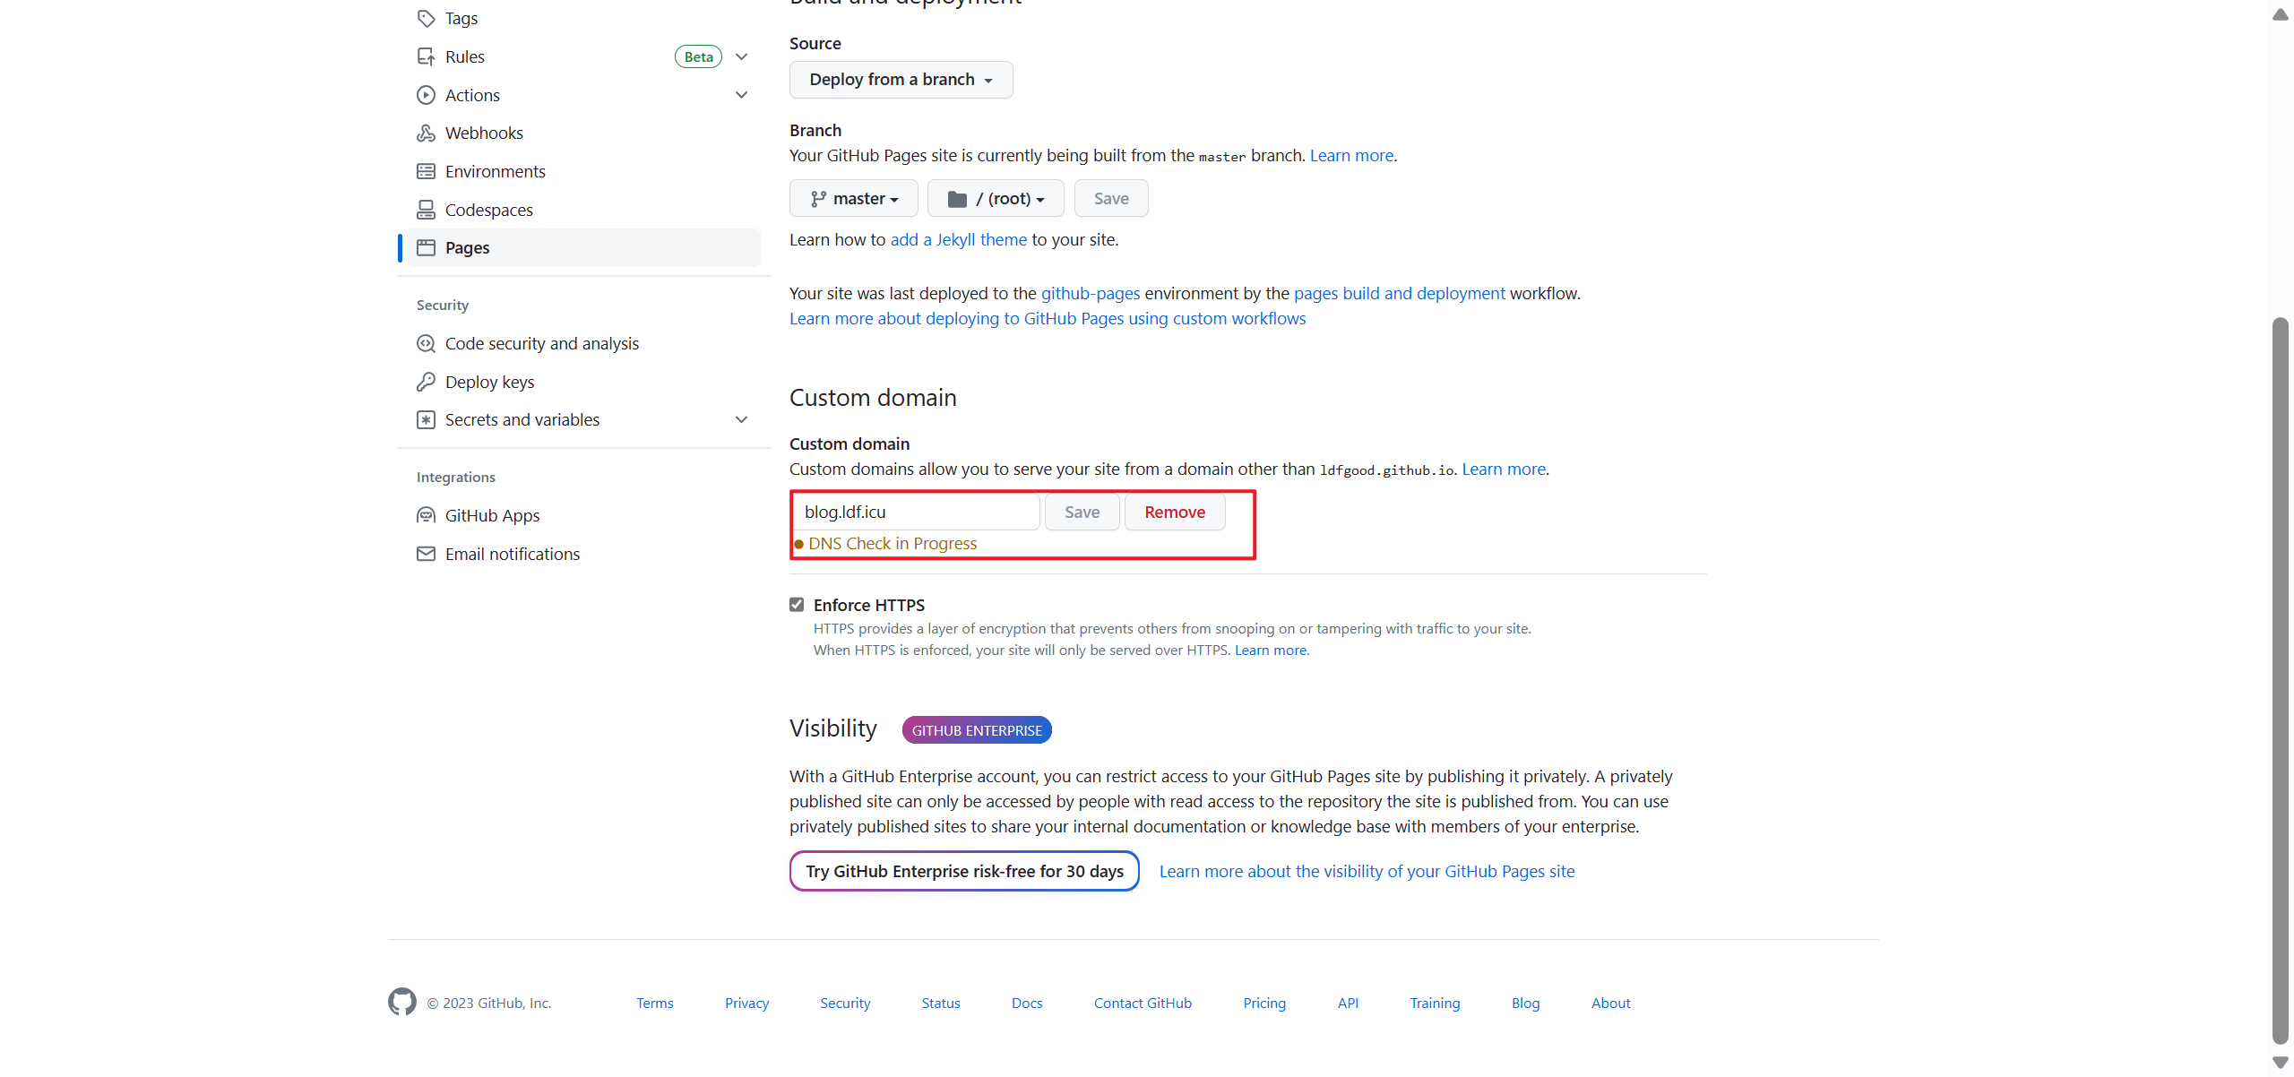The image size is (2294, 1077).
Task: Open pages build and deployment workflow link
Action: click(x=1399, y=293)
